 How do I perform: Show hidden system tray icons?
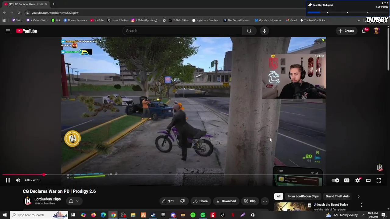coord(363,215)
